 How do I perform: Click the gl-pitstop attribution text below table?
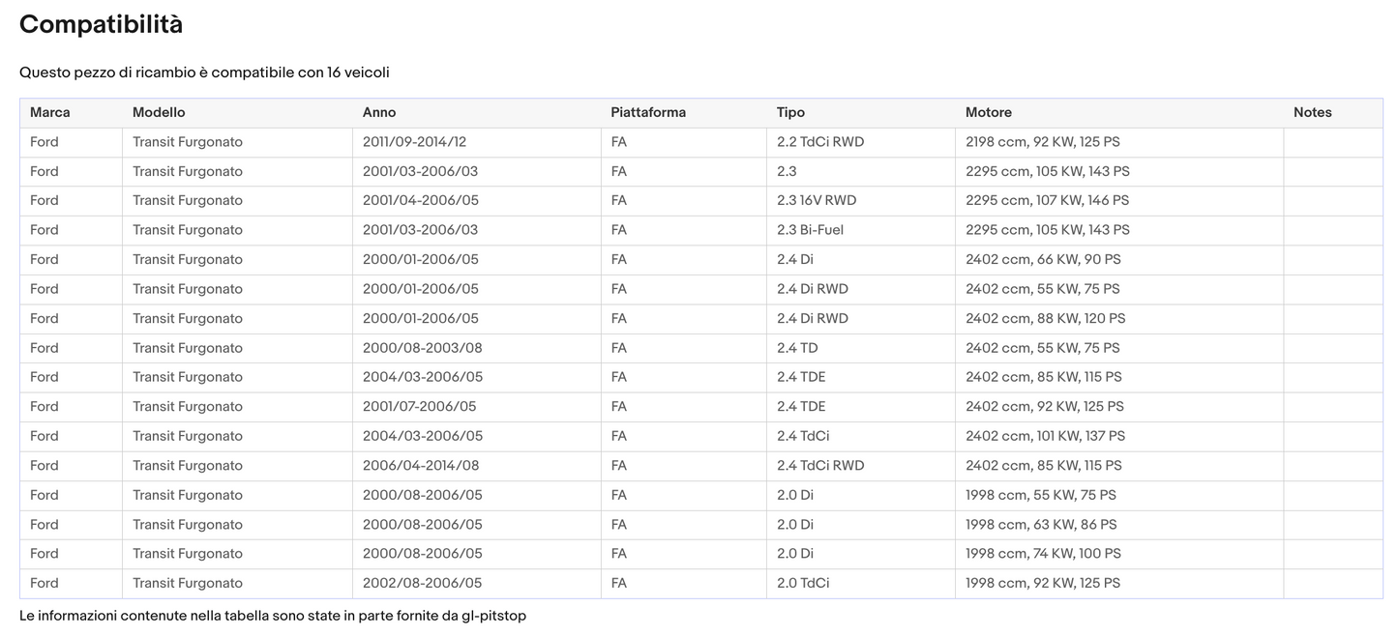click(273, 616)
